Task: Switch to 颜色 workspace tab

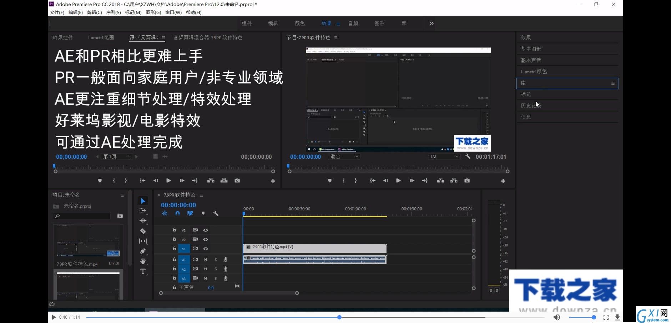Action: (x=300, y=24)
